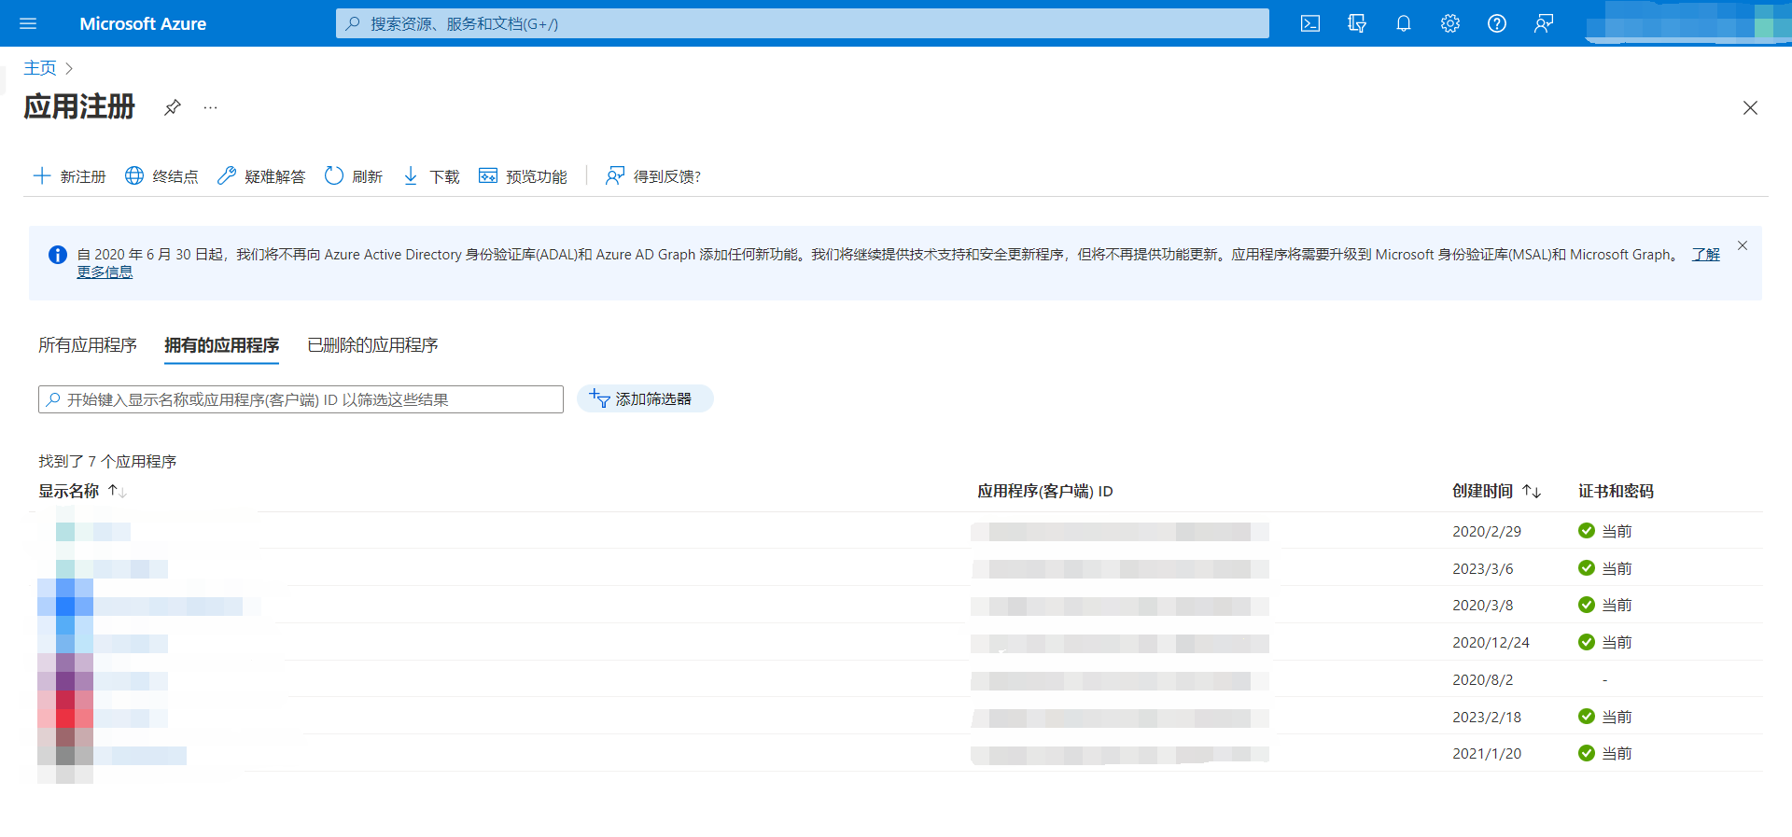This screenshot has height=837, width=1792.
Task: Open notifications bell
Action: pyautogui.click(x=1404, y=23)
